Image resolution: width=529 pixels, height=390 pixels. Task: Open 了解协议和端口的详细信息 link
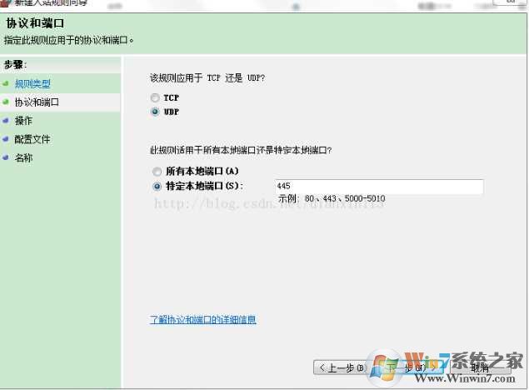pyautogui.click(x=202, y=319)
